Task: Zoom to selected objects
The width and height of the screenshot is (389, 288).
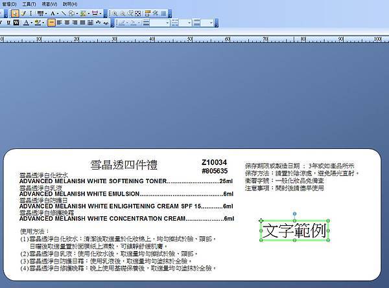Action: coord(130,14)
